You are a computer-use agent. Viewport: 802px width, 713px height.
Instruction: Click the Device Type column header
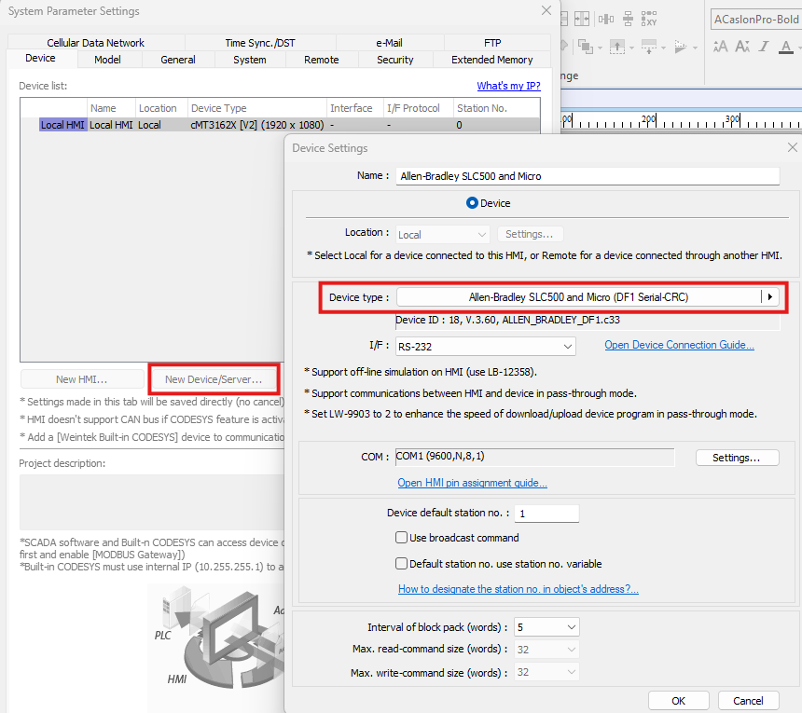(x=256, y=108)
